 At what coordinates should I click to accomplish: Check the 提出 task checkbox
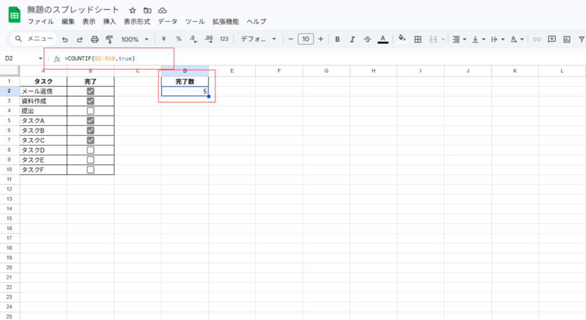pos(90,111)
